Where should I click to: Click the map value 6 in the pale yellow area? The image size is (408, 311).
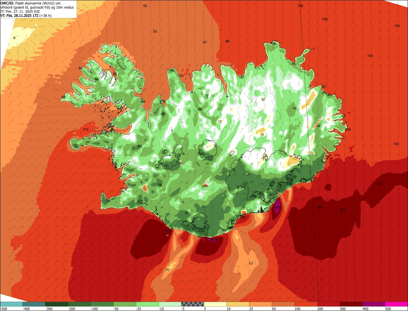click(14, 38)
